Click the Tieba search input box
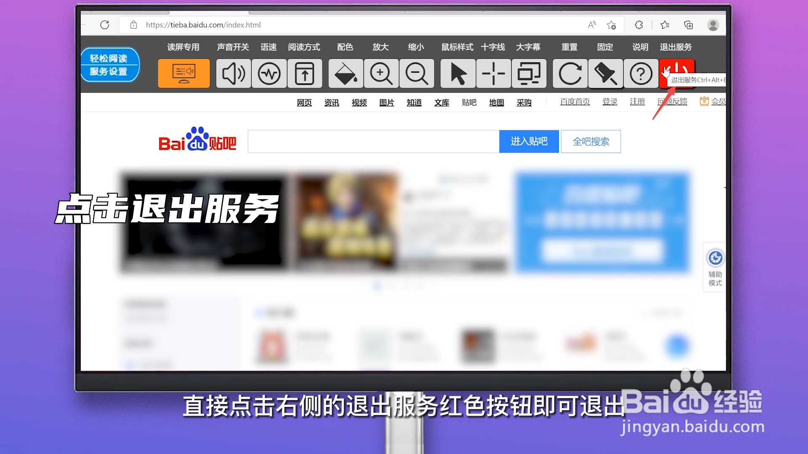 pos(374,141)
